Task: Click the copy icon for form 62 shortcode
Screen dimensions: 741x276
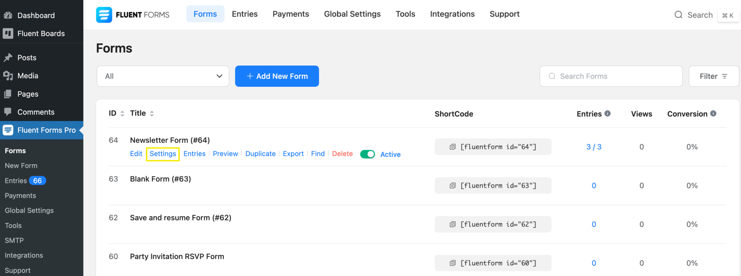Action: 452,224
